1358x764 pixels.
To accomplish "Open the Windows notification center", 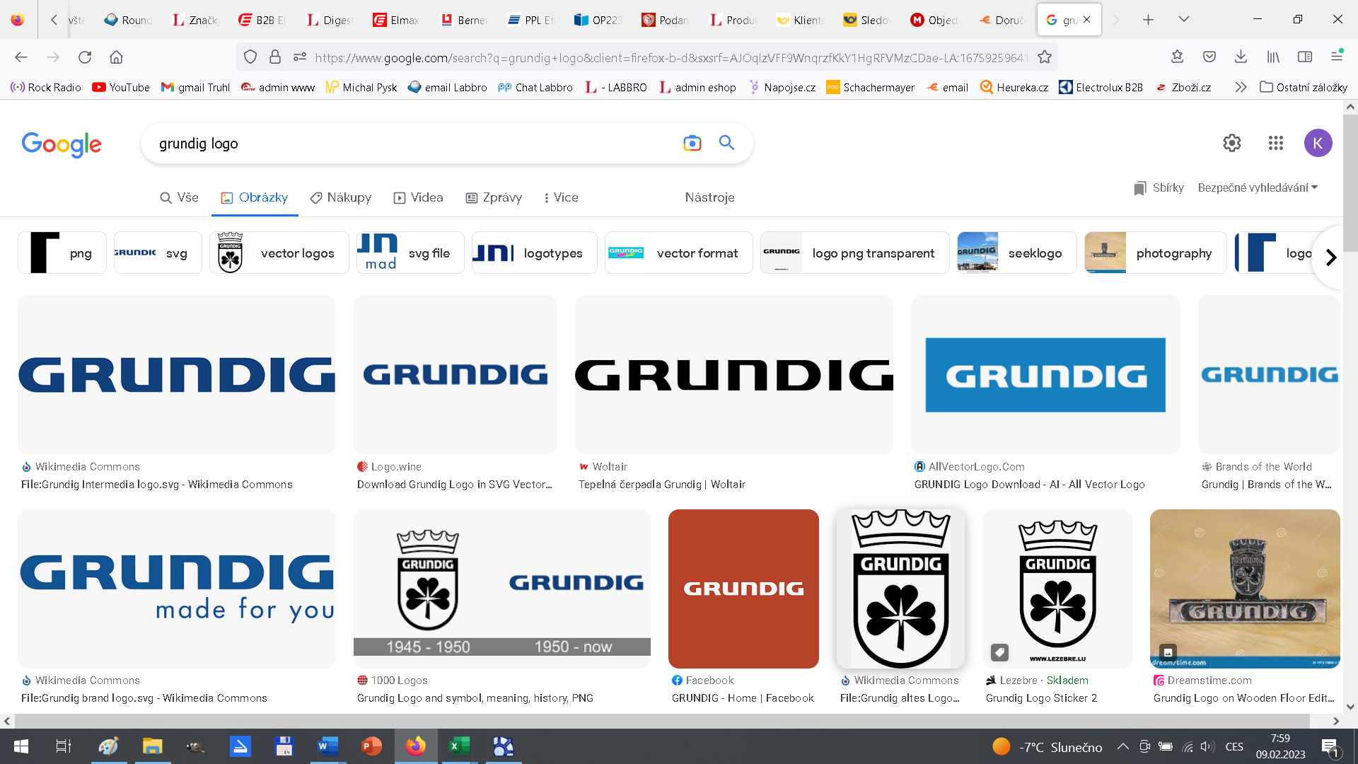I will point(1330,747).
